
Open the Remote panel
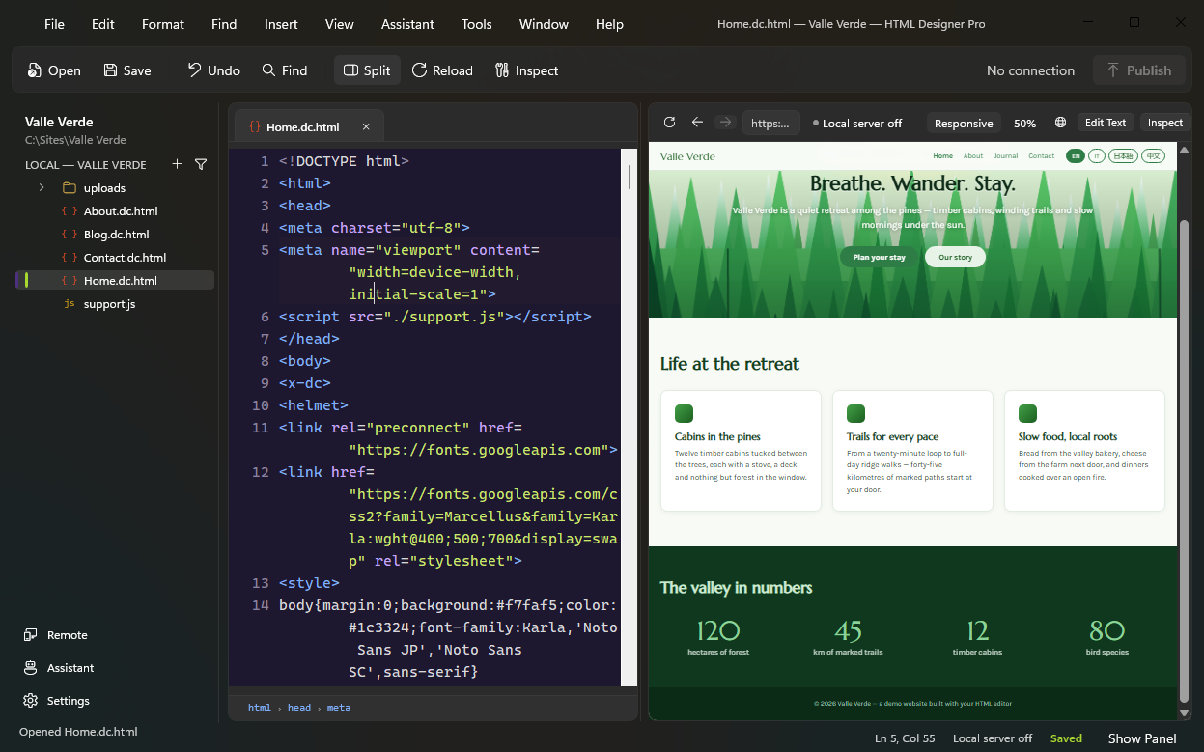pos(56,634)
